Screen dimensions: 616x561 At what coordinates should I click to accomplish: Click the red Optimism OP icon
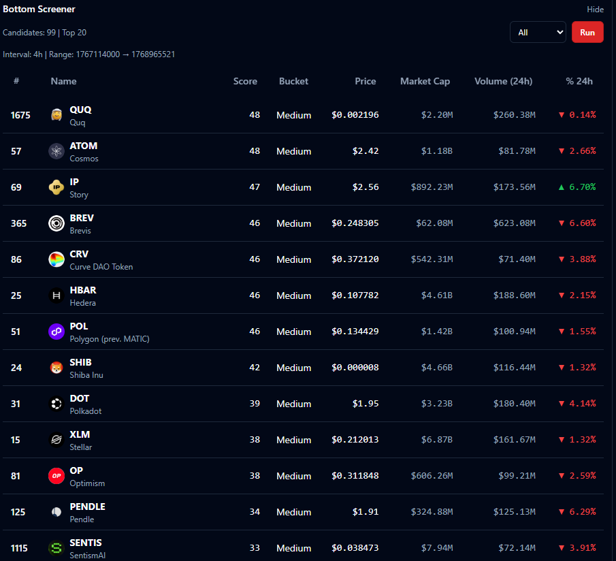tap(56, 476)
